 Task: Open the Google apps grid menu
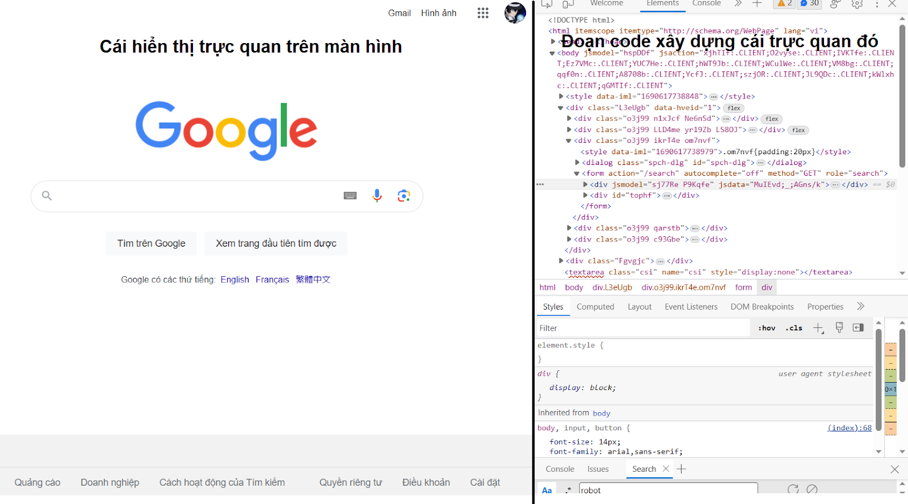tap(483, 13)
